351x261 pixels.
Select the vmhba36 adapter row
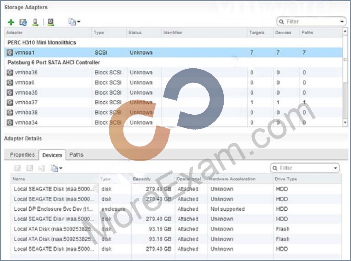click(173, 72)
